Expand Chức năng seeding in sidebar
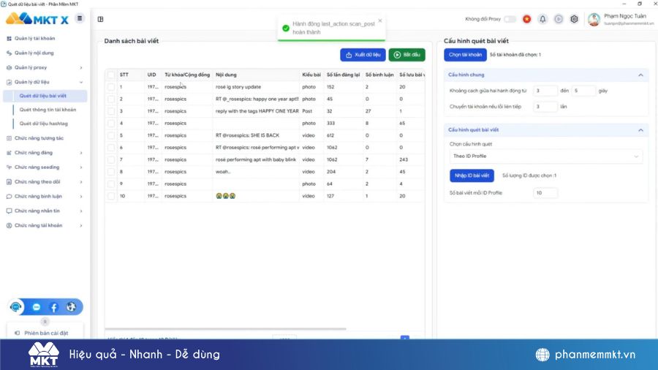658x370 pixels. pyautogui.click(x=44, y=167)
